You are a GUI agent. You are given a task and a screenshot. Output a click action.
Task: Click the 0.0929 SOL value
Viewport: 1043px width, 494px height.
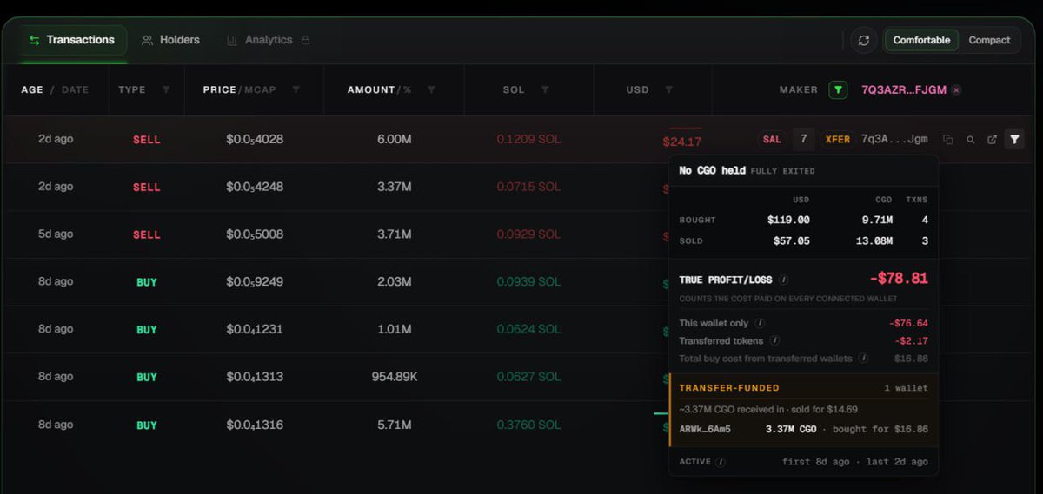pos(528,234)
